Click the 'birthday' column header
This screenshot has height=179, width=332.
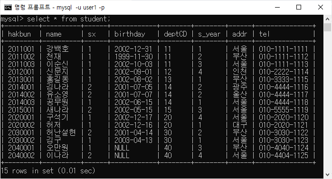tap(130, 34)
